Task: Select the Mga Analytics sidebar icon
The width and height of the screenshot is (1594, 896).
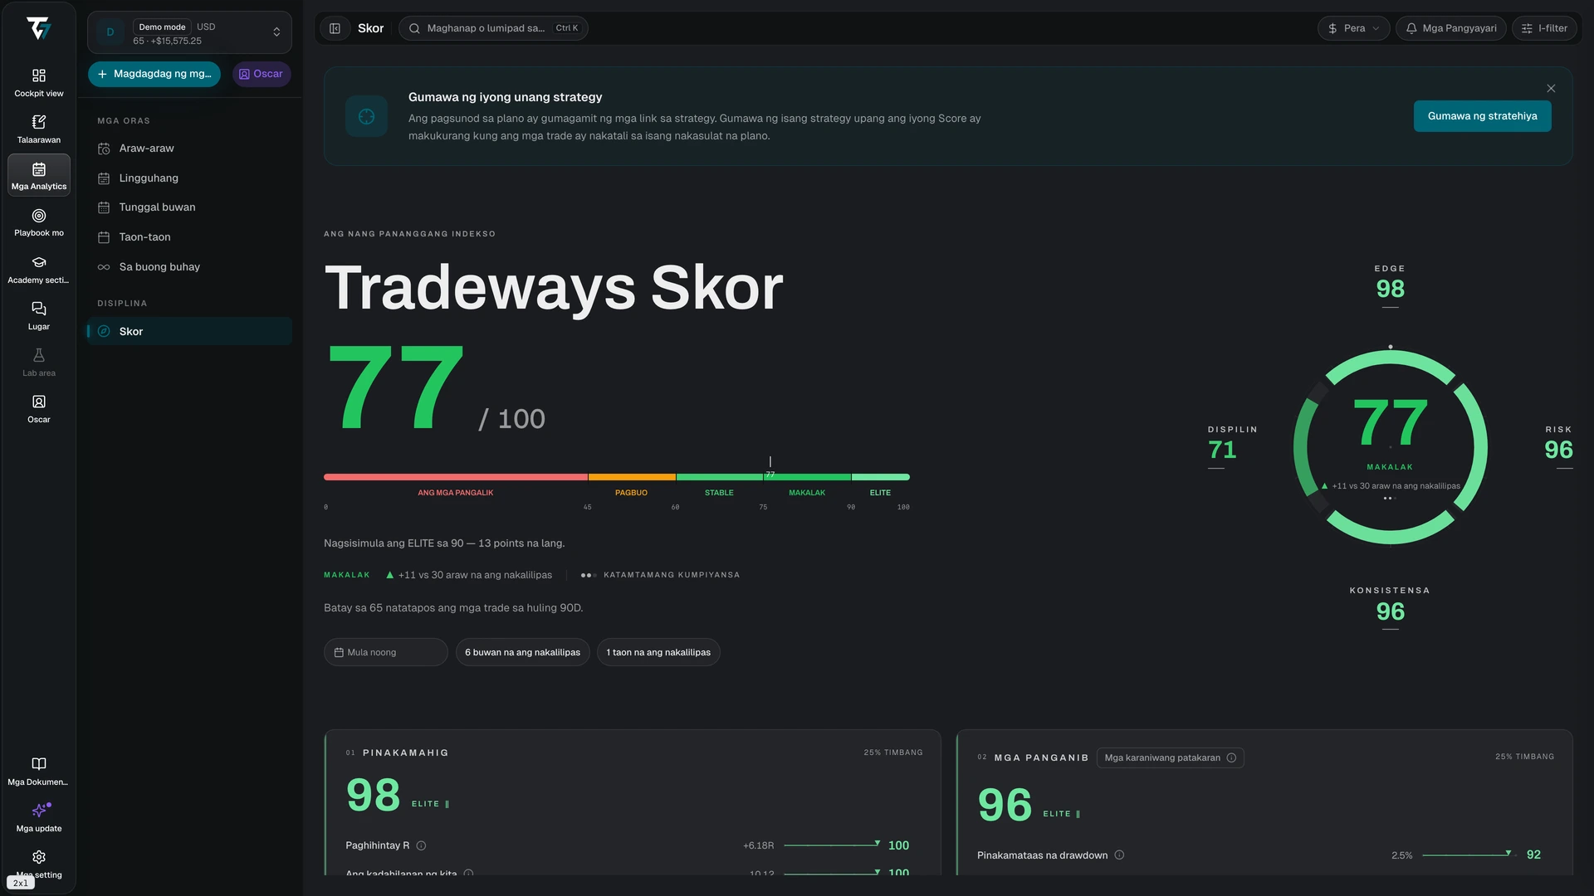Action: click(39, 176)
